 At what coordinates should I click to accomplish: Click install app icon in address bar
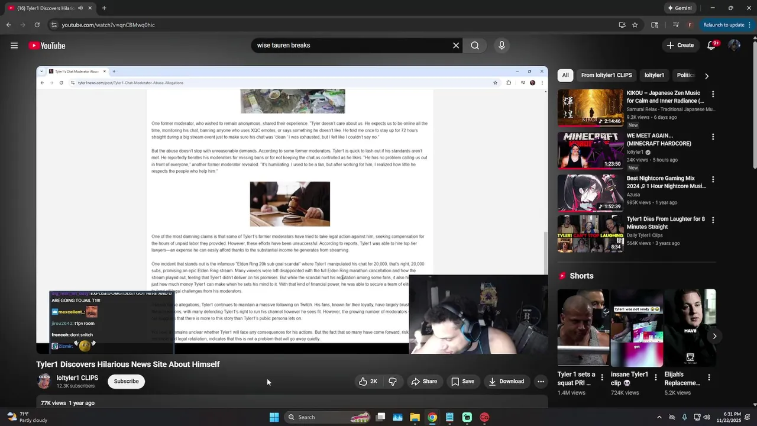tap(622, 25)
